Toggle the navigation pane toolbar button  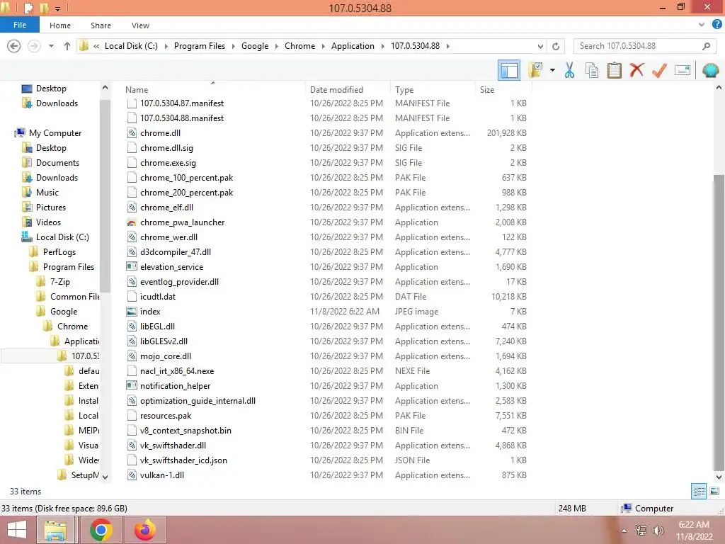tap(508, 70)
